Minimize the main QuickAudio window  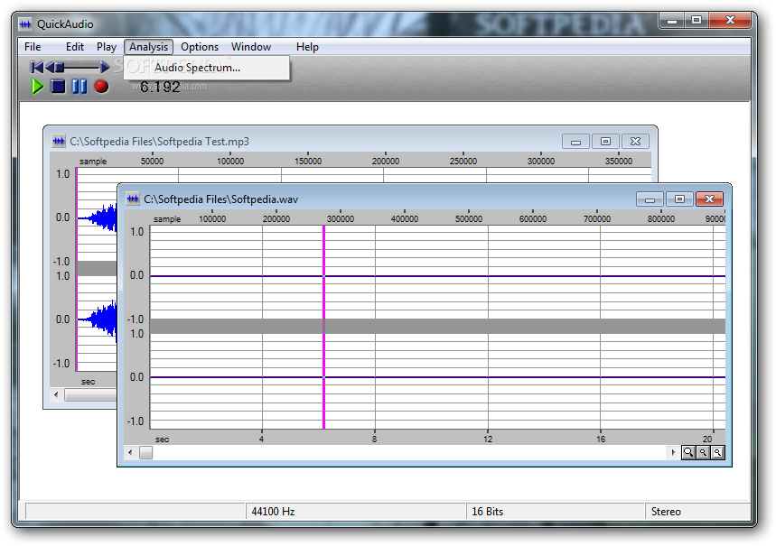pyautogui.click(x=671, y=21)
